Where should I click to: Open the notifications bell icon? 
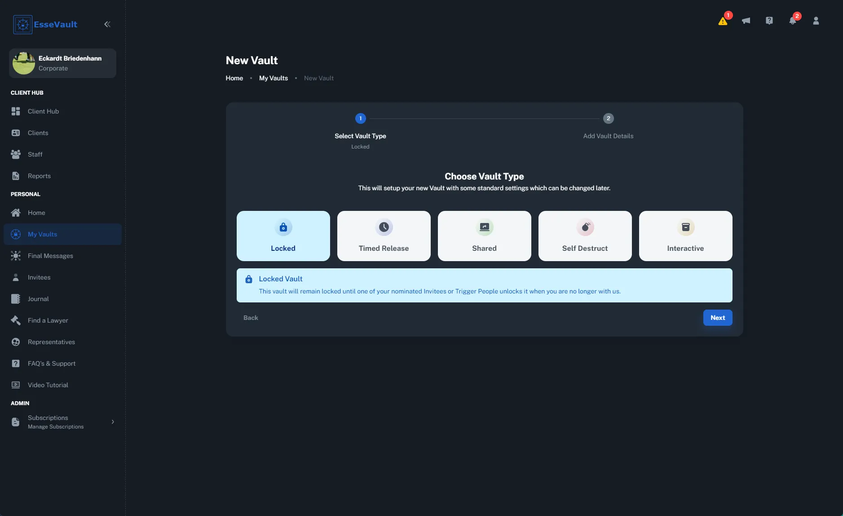793,21
